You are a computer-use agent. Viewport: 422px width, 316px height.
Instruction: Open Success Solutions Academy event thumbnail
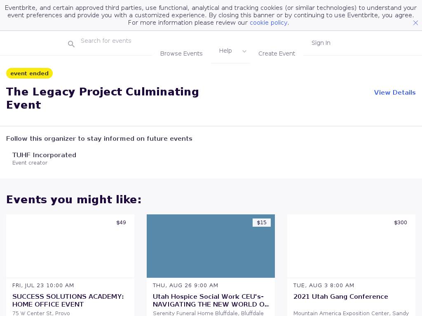pos(70,246)
